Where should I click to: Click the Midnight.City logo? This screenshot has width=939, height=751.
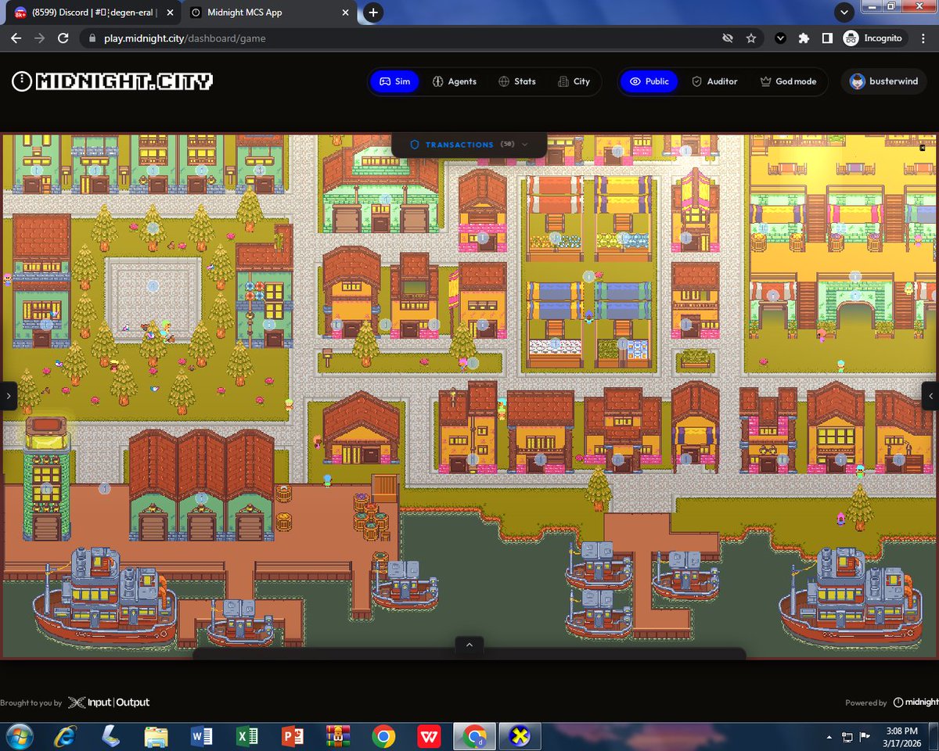pyautogui.click(x=113, y=81)
